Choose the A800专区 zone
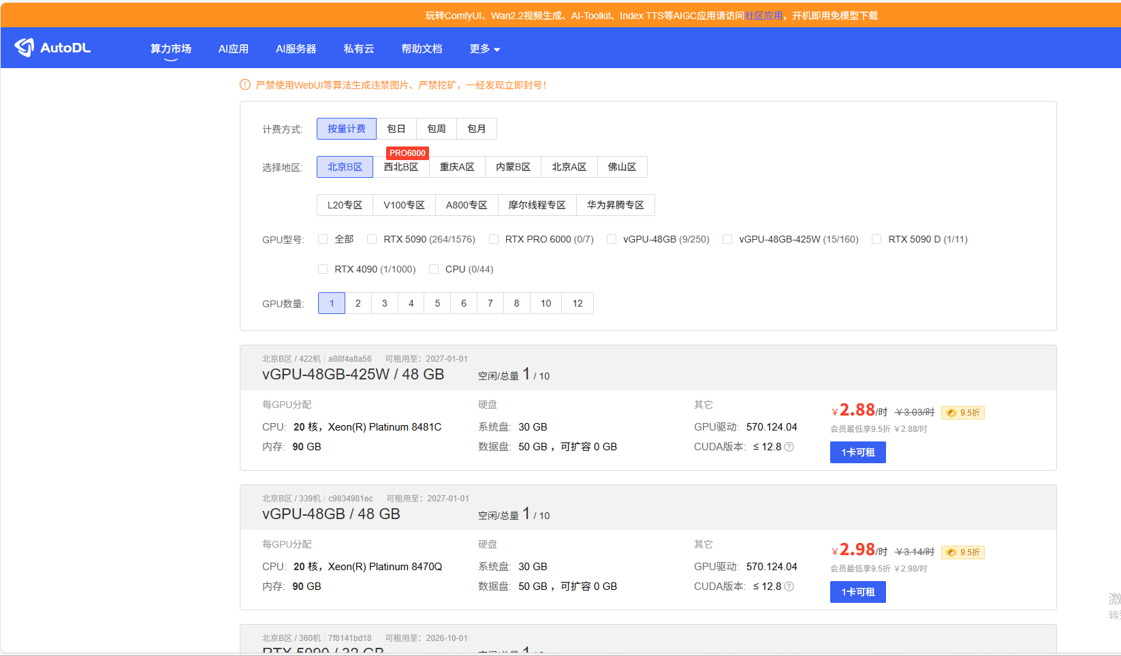Image resolution: width=1121 pixels, height=656 pixels. [467, 205]
